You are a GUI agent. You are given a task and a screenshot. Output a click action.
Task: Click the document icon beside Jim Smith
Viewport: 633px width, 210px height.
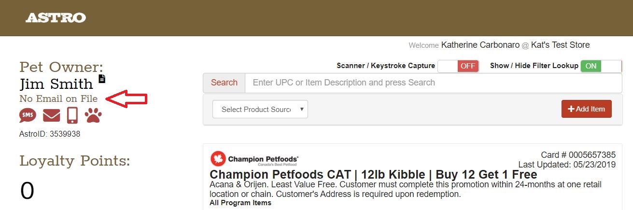[102, 78]
